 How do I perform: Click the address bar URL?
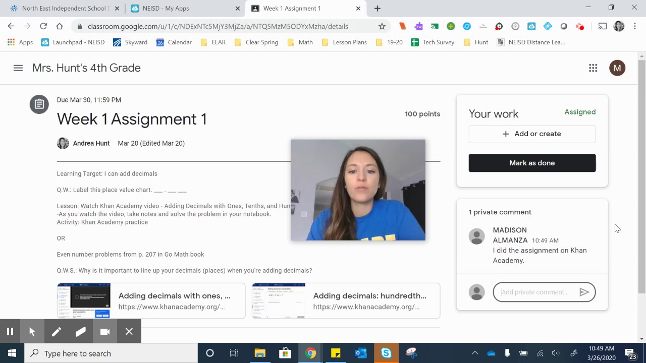(218, 26)
